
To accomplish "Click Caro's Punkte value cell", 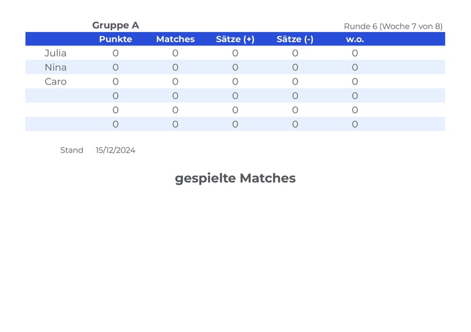I will [x=115, y=82].
